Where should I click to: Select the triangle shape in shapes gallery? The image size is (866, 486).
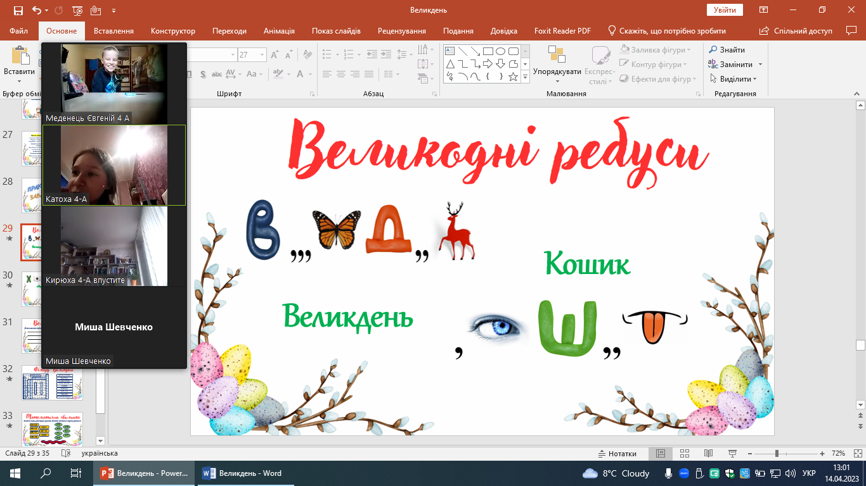(x=449, y=64)
